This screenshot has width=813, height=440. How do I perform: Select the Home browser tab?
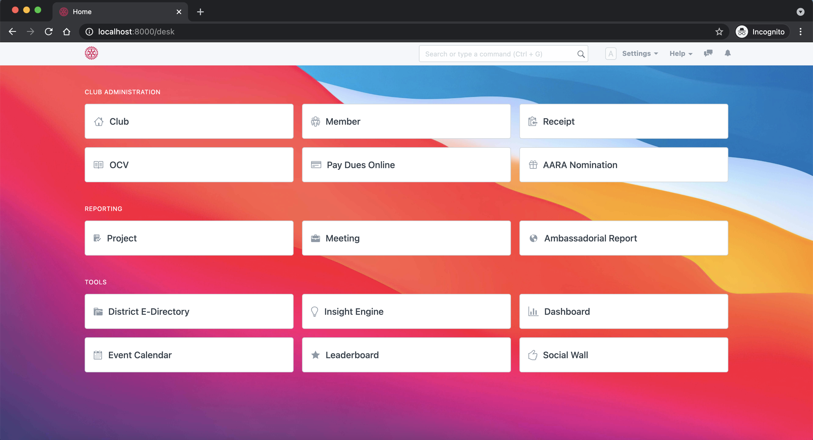point(120,12)
